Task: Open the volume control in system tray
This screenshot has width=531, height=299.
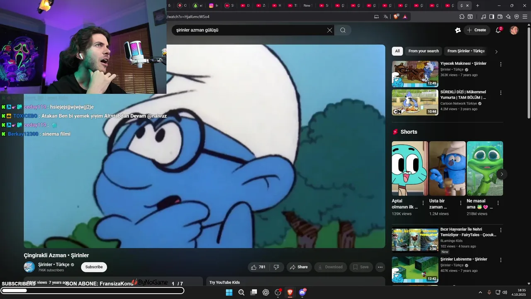Action: (x=504, y=292)
